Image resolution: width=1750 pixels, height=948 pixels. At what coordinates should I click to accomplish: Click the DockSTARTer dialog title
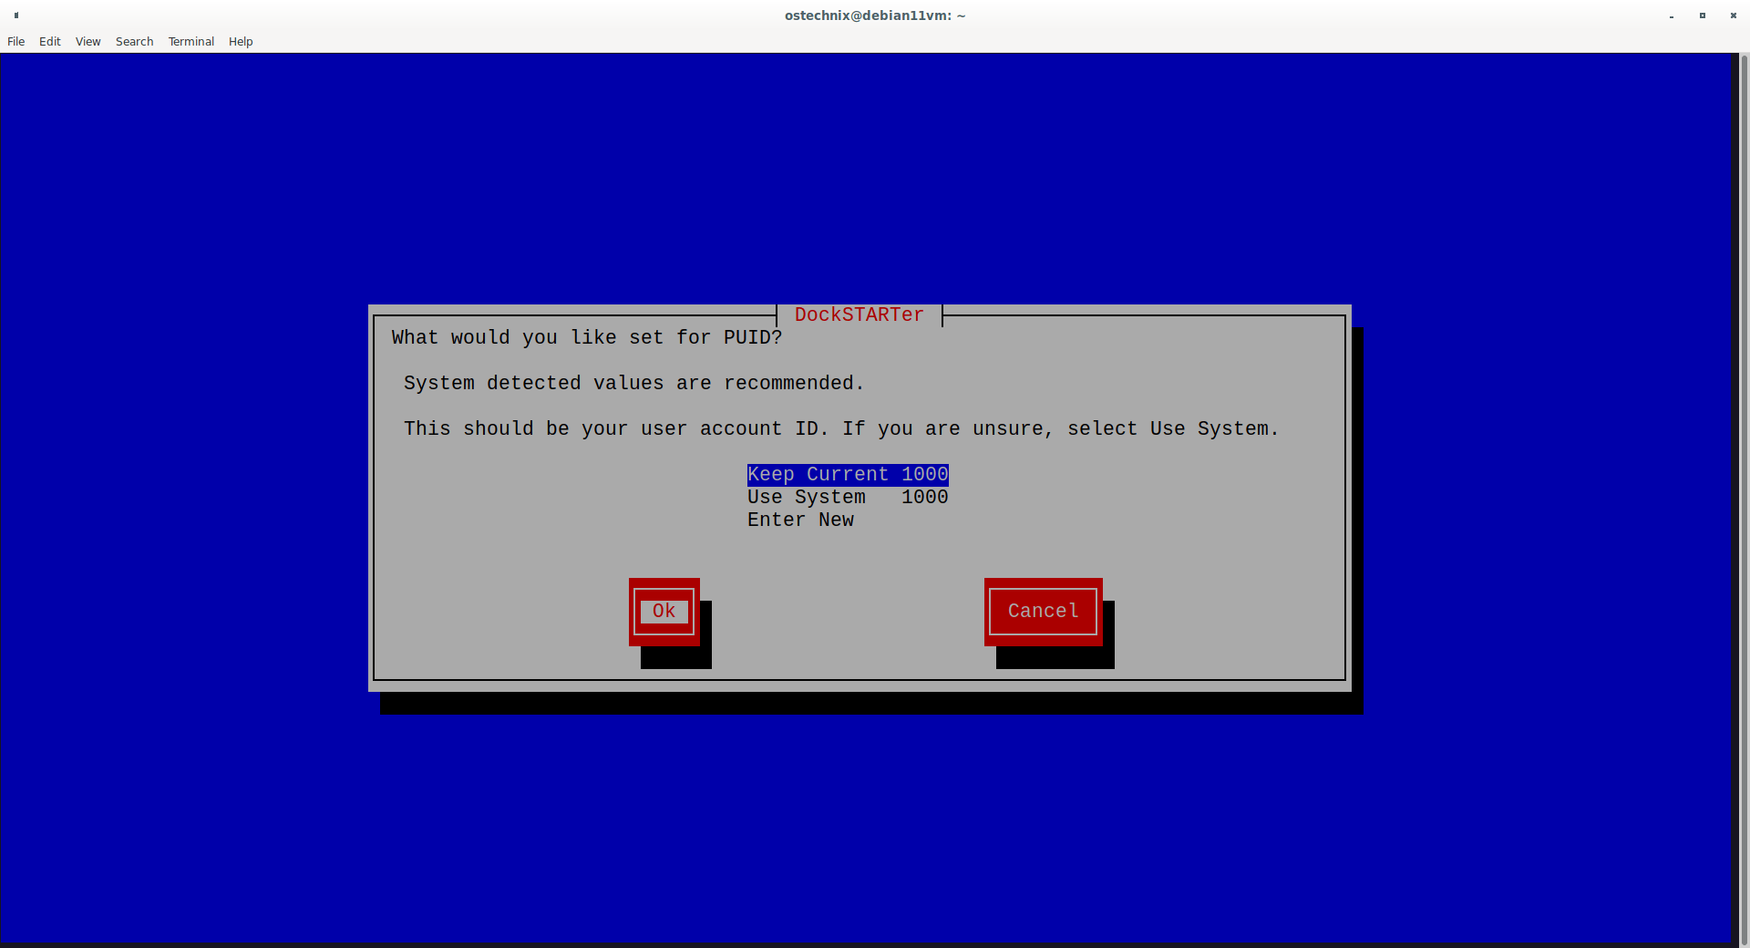coord(860,315)
